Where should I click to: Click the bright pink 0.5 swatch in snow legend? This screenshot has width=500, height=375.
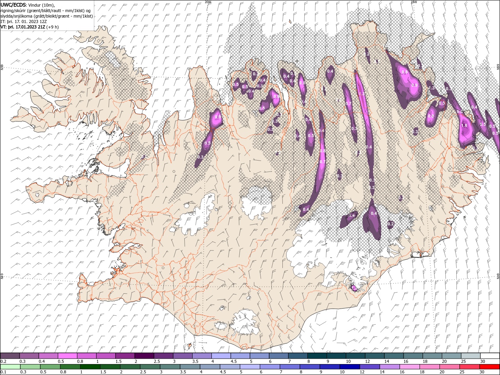click(68, 356)
